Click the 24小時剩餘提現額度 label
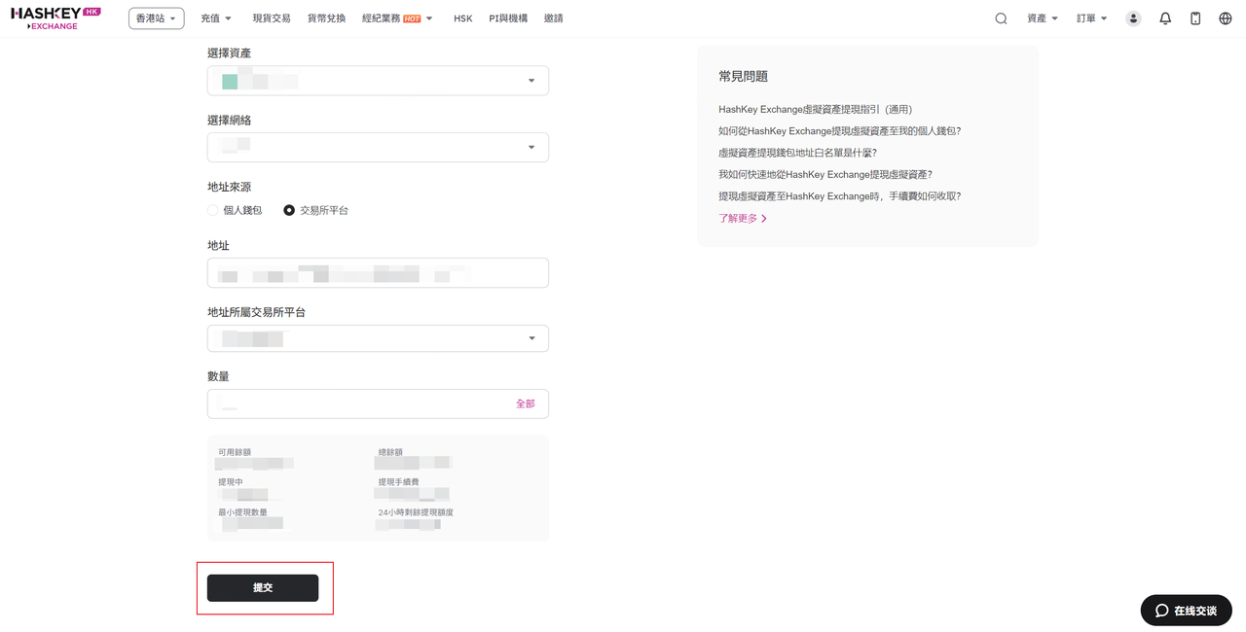 [416, 512]
